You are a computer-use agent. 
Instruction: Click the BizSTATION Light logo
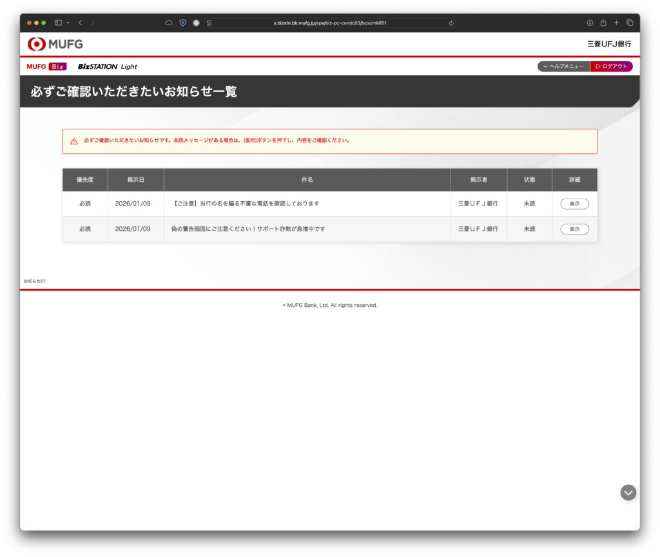pyautogui.click(x=107, y=66)
